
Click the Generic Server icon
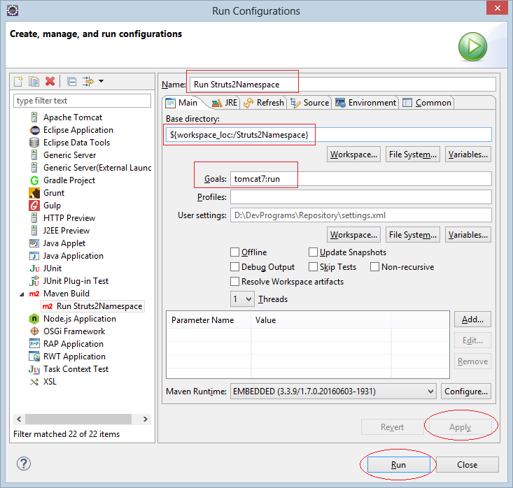34,155
